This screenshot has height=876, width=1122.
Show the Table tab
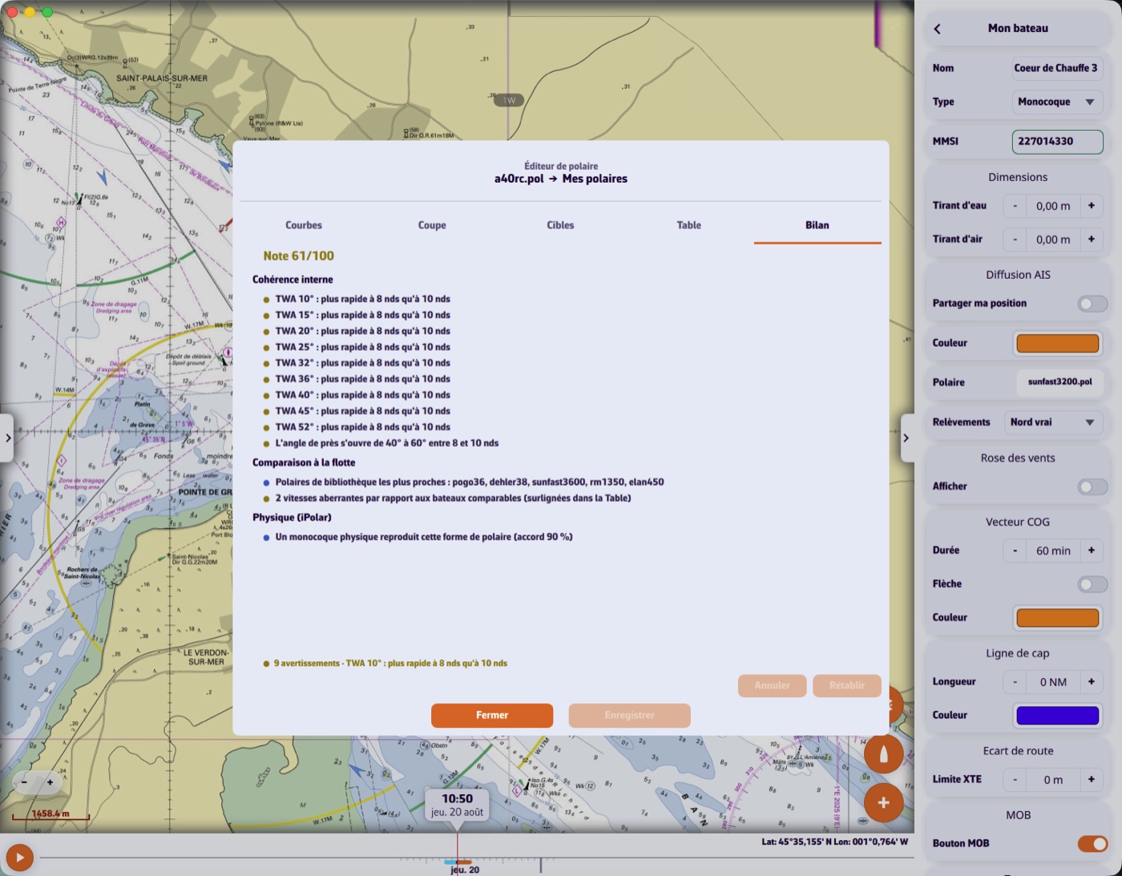point(688,225)
